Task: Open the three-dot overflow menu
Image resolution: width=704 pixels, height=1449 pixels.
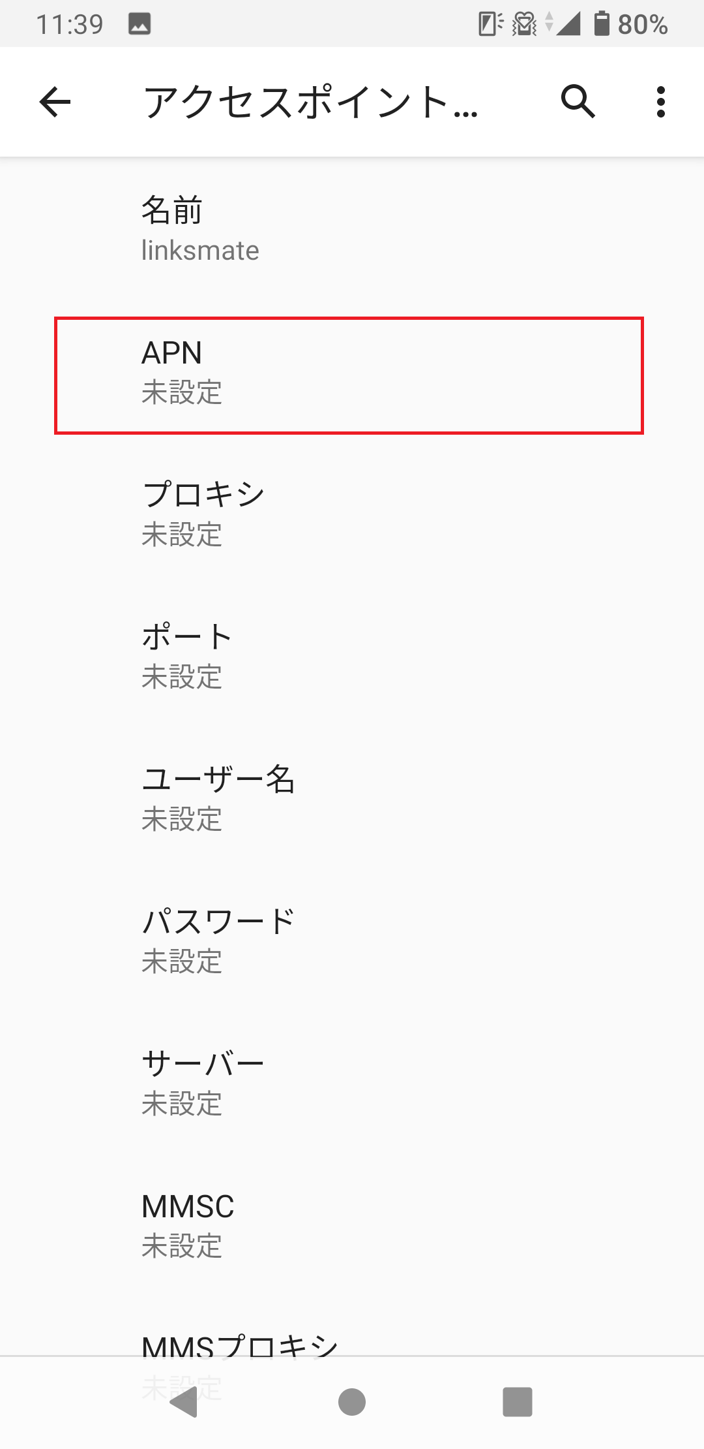Action: click(x=661, y=102)
